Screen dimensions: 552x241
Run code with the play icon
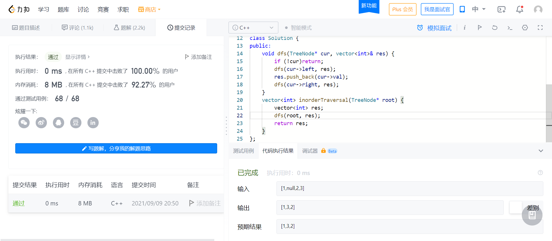480,28
